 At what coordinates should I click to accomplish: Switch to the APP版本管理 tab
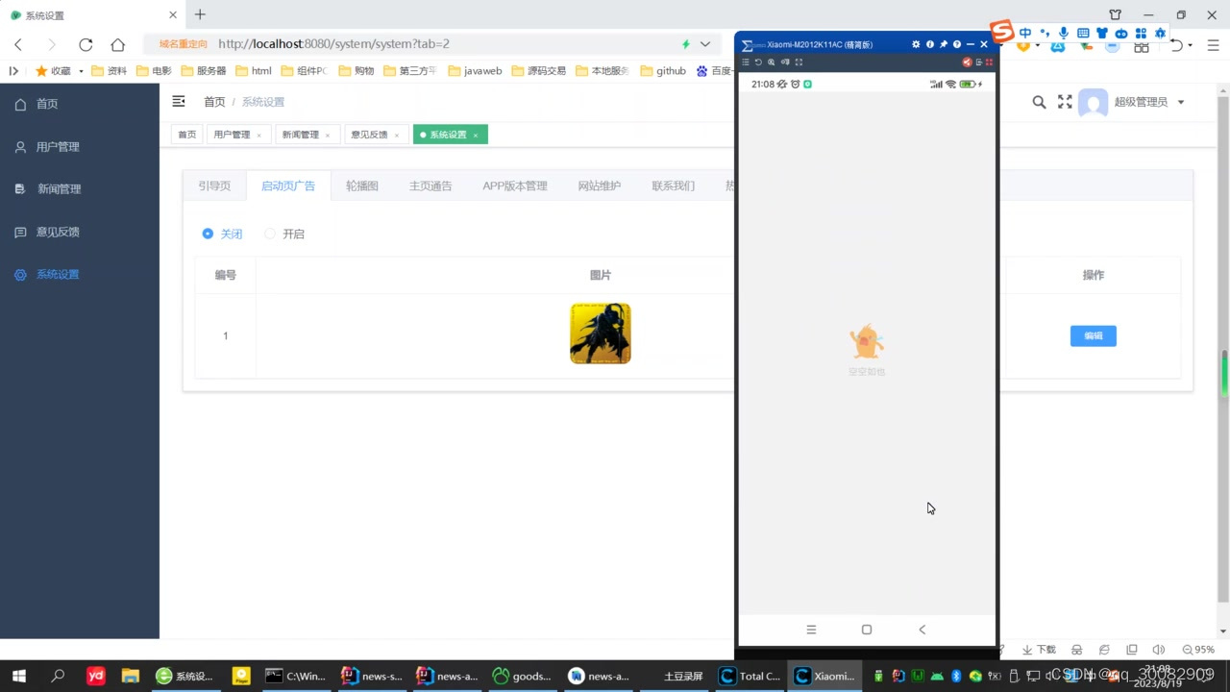(x=515, y=185)
